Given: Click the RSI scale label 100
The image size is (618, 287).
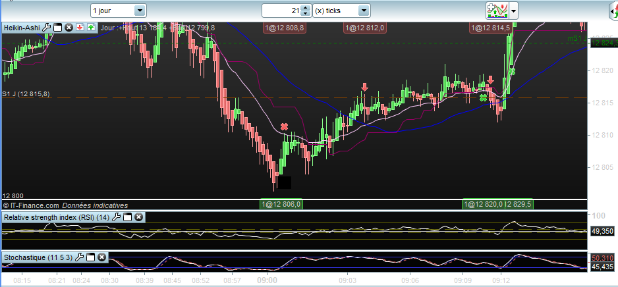Looking at the screenshot, I should coord(598,216).
